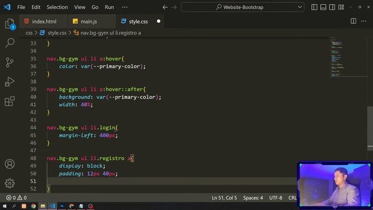
Task: Click 'background: var(--primary-color);' line
Action: click(x=110, y=97)
